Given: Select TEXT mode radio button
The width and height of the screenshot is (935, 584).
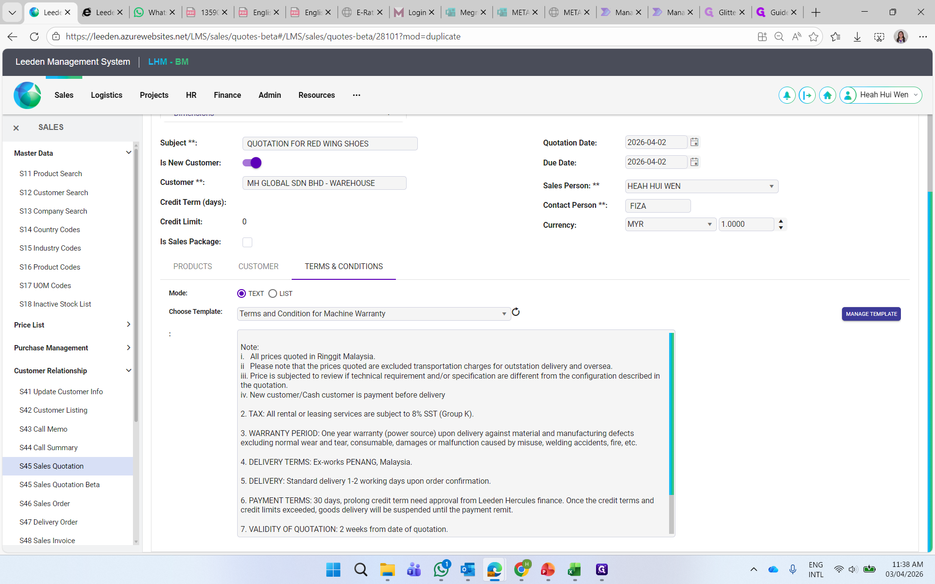Looking at the screenshot, I should [x=242, y=293].
